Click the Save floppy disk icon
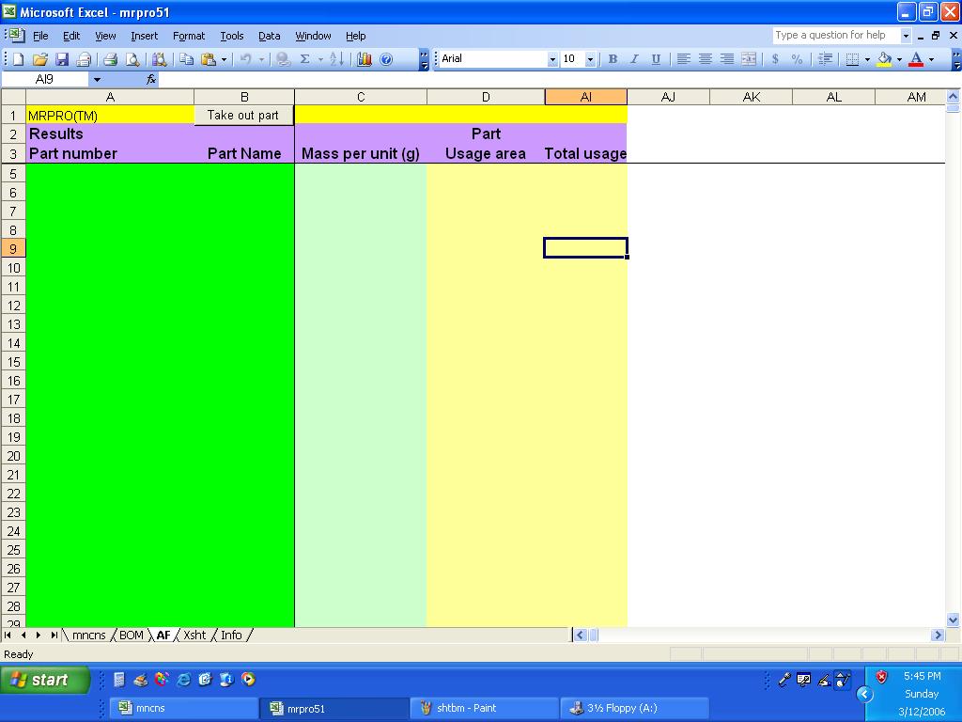The height and width of the screenshot is (722, 962). point(62,59)
